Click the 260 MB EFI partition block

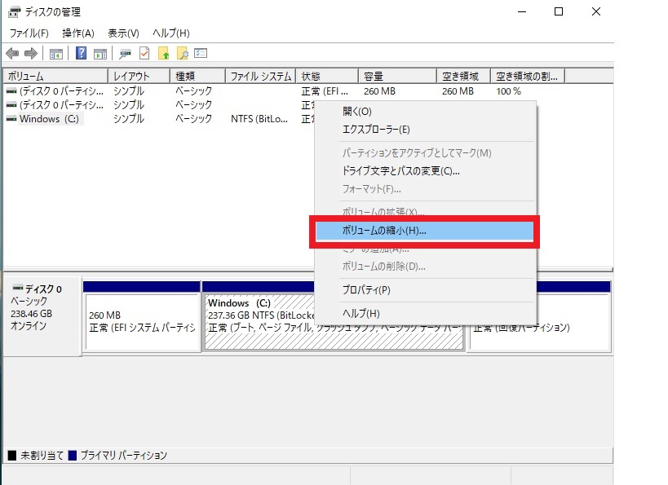(x=142, y=321)
